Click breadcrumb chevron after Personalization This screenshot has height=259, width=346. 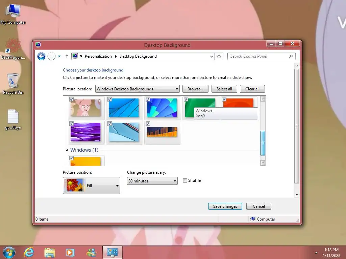116,56
